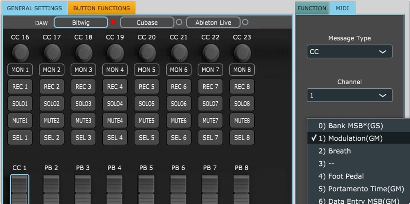Toggle SOLO3 on channel three
The width and height of the screenshot is (410, 204).
point(83,103)
